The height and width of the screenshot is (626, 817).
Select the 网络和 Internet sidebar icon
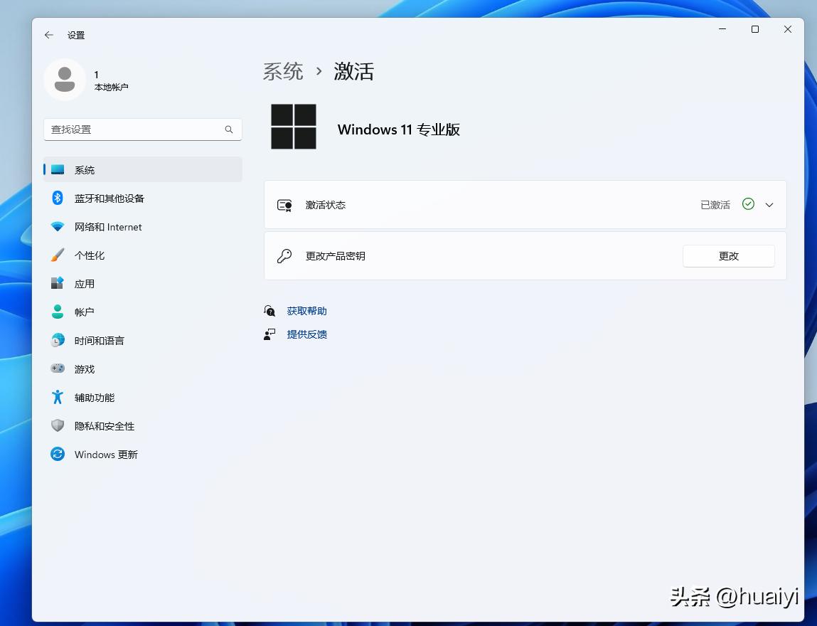57,227
